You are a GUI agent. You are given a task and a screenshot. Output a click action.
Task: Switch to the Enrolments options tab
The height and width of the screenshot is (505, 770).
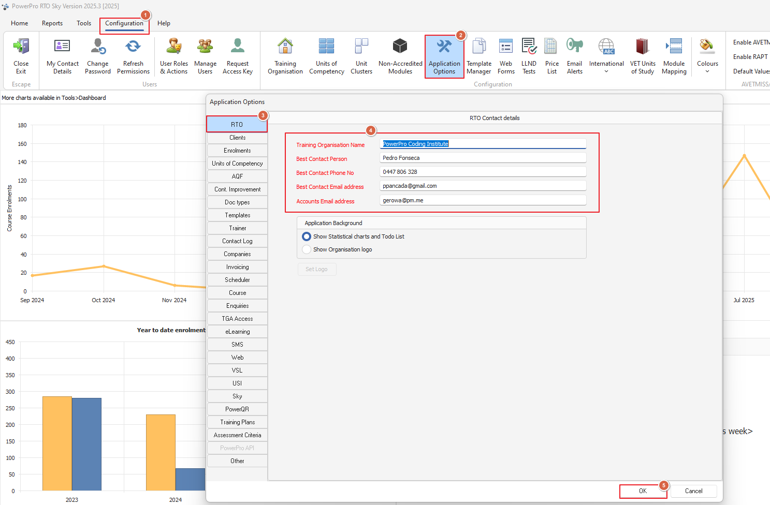238,151
